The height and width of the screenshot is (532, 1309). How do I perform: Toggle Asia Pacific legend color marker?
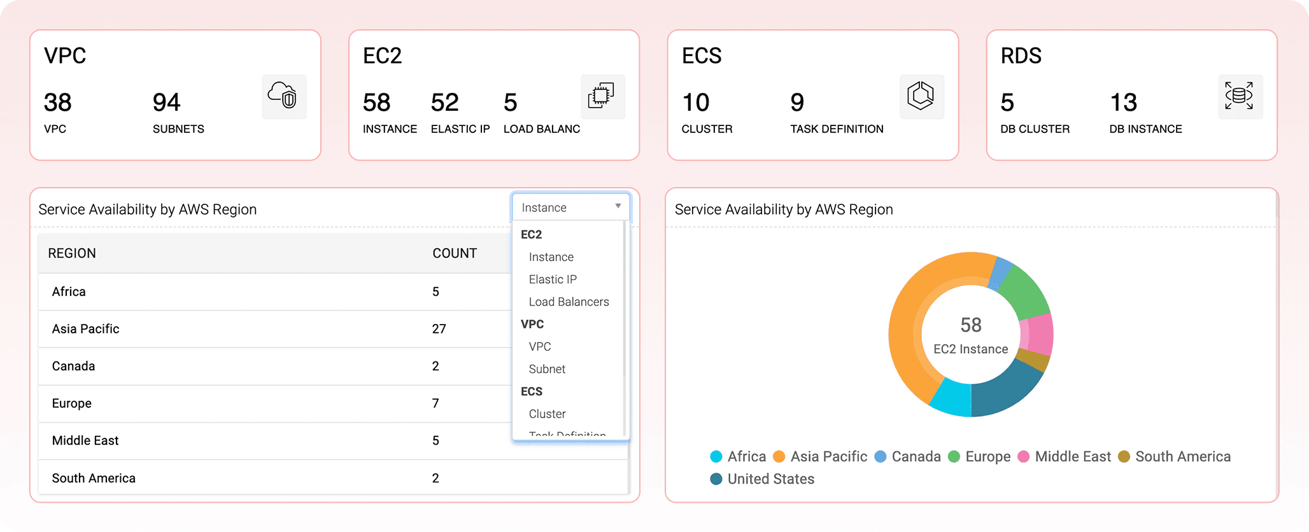coord(779,456)
